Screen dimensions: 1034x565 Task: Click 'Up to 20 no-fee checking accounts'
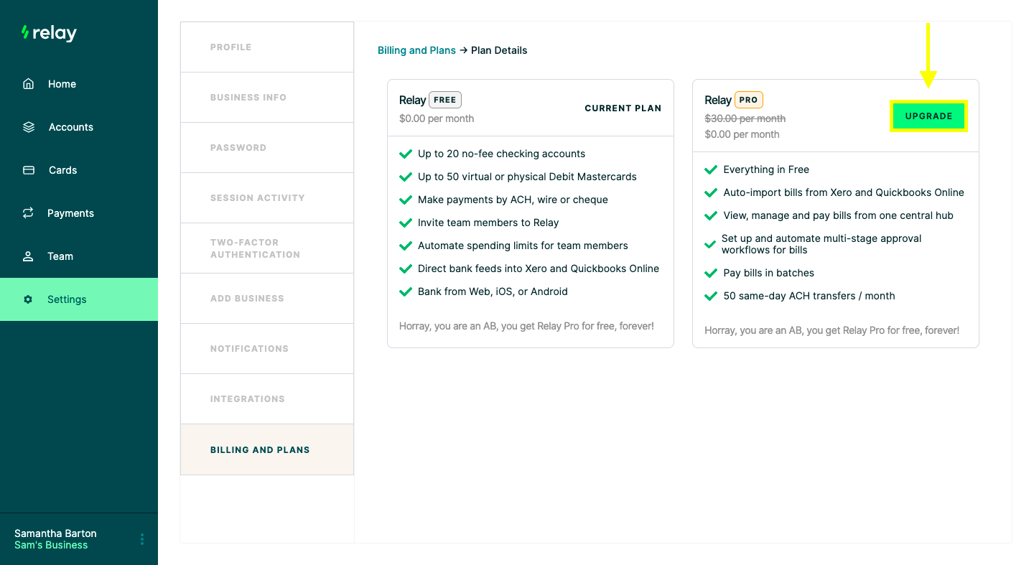pos(501,154)
